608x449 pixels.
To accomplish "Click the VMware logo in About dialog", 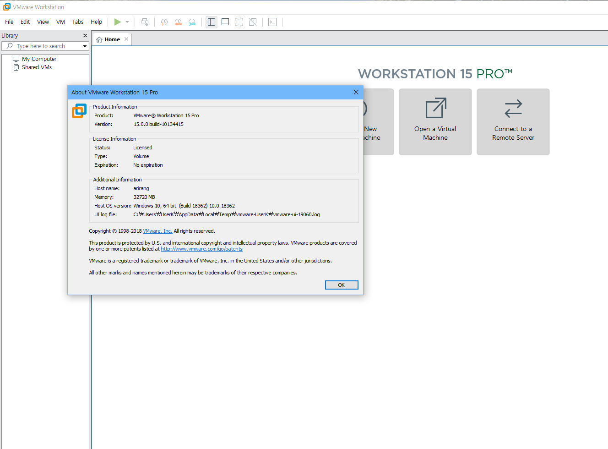I will coord(79,111).
